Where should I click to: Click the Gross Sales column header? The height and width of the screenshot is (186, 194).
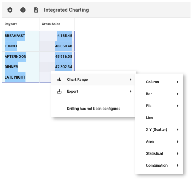(57, 24)
